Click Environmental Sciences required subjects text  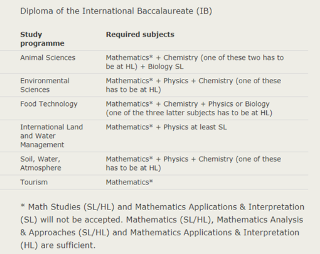(193, 85)
